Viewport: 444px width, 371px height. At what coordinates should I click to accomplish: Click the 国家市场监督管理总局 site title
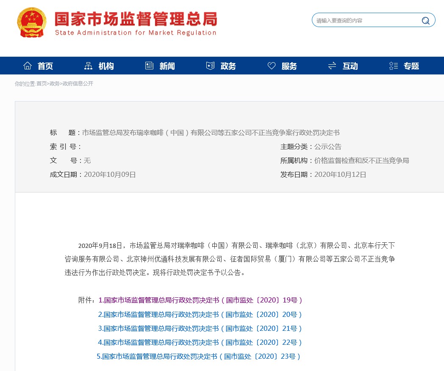(x=136, y=19)
